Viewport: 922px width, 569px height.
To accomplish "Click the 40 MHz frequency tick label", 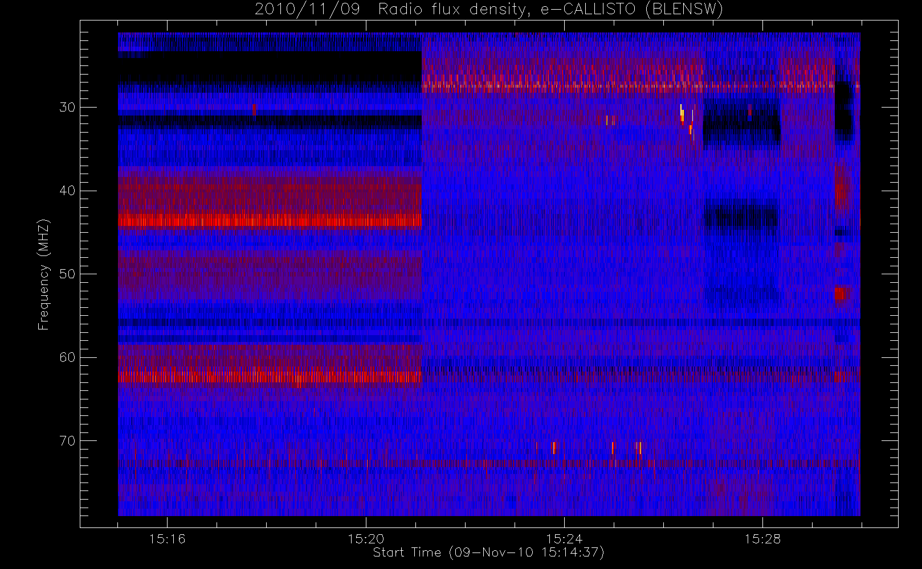I will 67,191.
